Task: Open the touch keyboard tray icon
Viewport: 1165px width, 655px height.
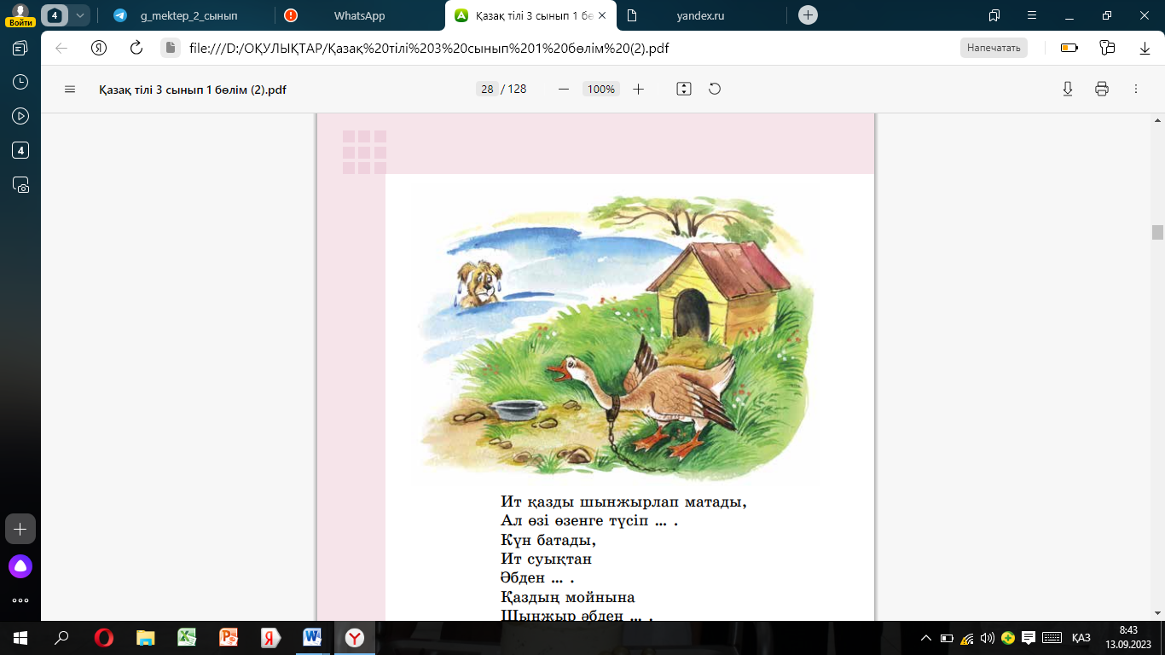Action: click(1052, 638)
